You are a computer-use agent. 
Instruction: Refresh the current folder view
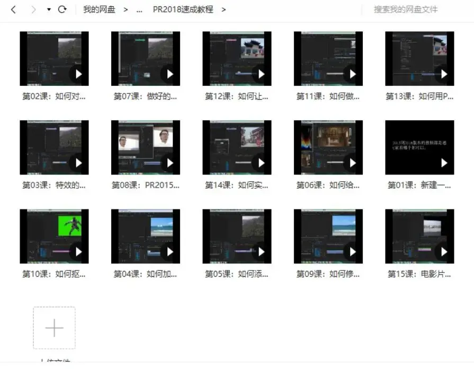[62, 9]
